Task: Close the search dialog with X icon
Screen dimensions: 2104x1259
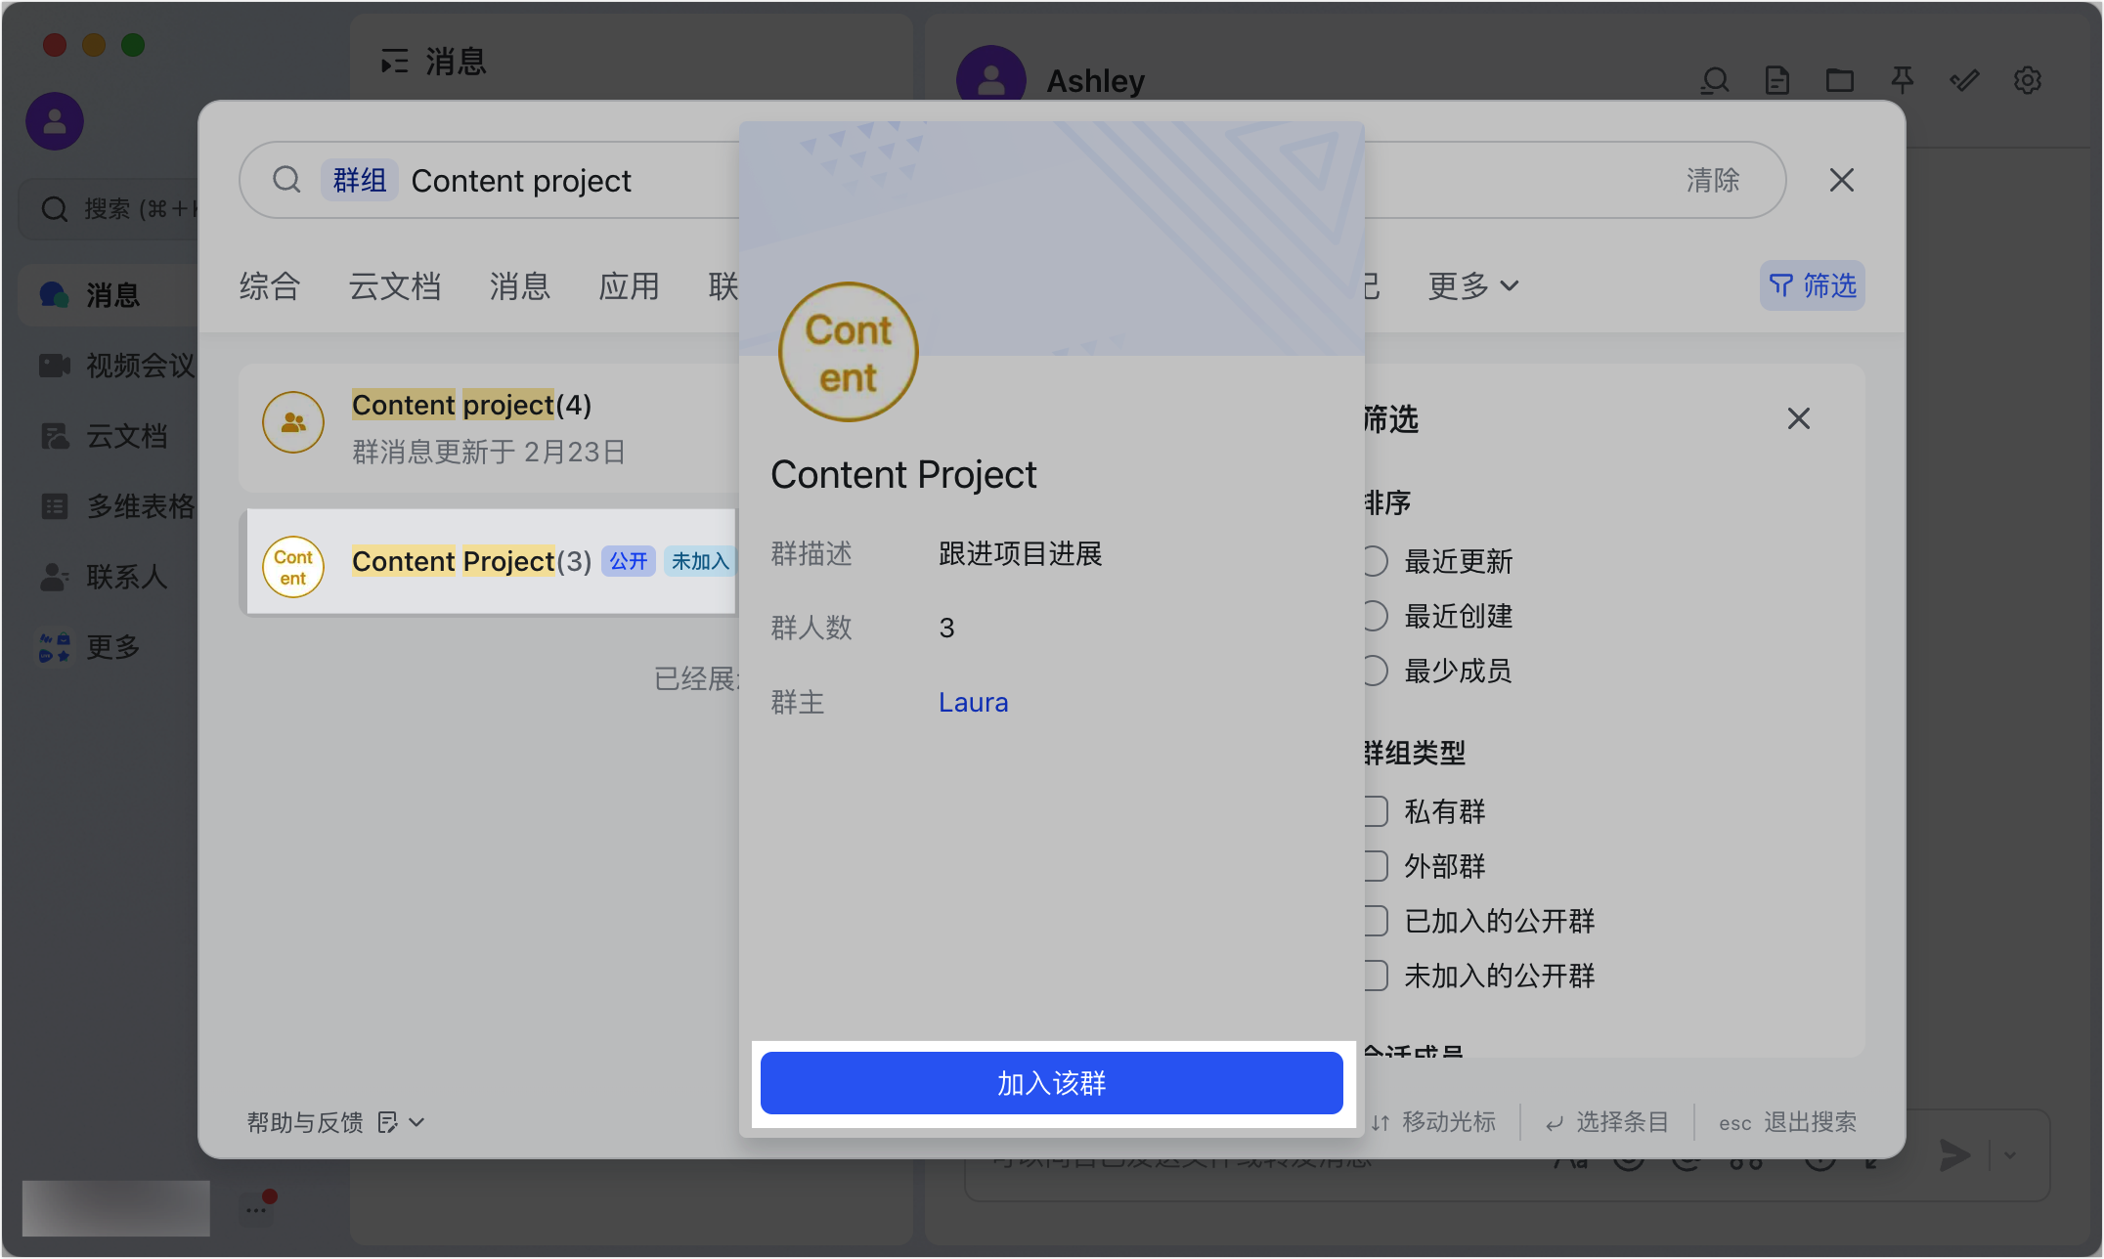Action: [x=1841, y=180]
